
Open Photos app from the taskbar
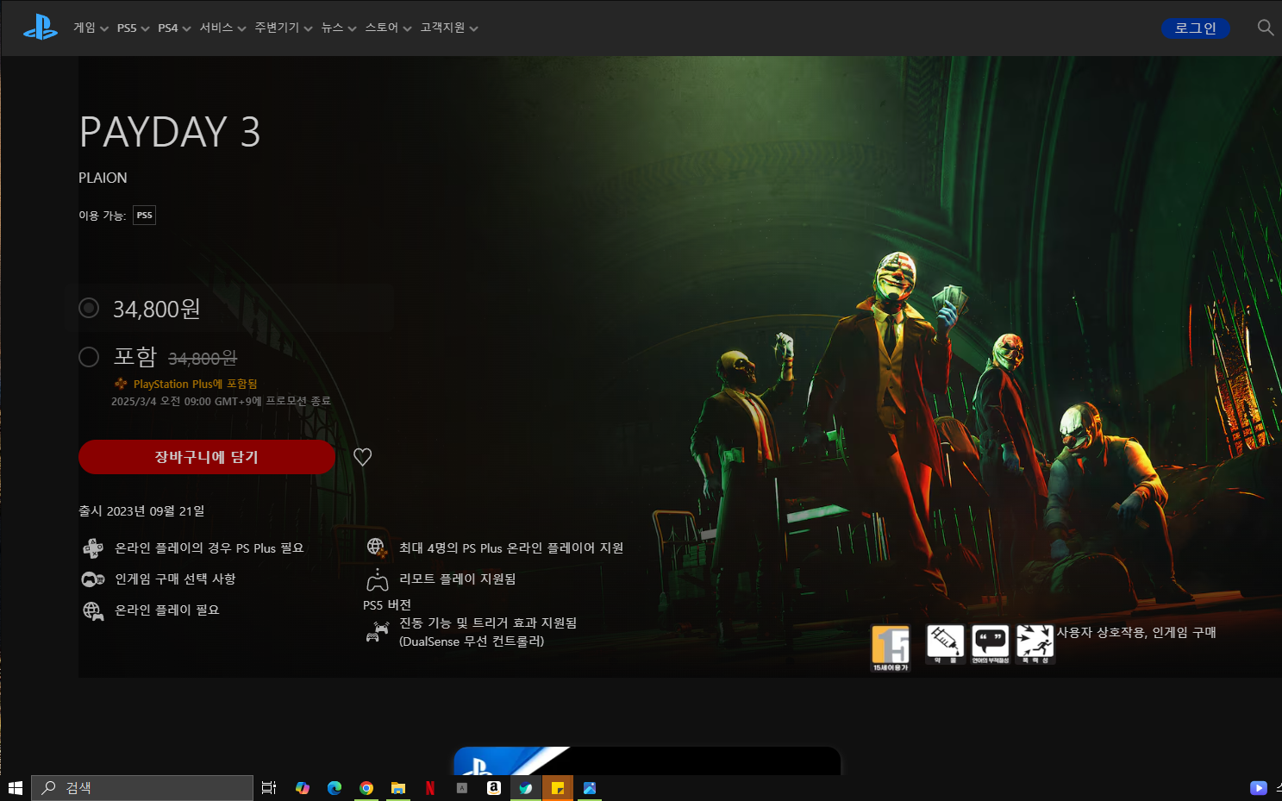(x=590, y=788)
